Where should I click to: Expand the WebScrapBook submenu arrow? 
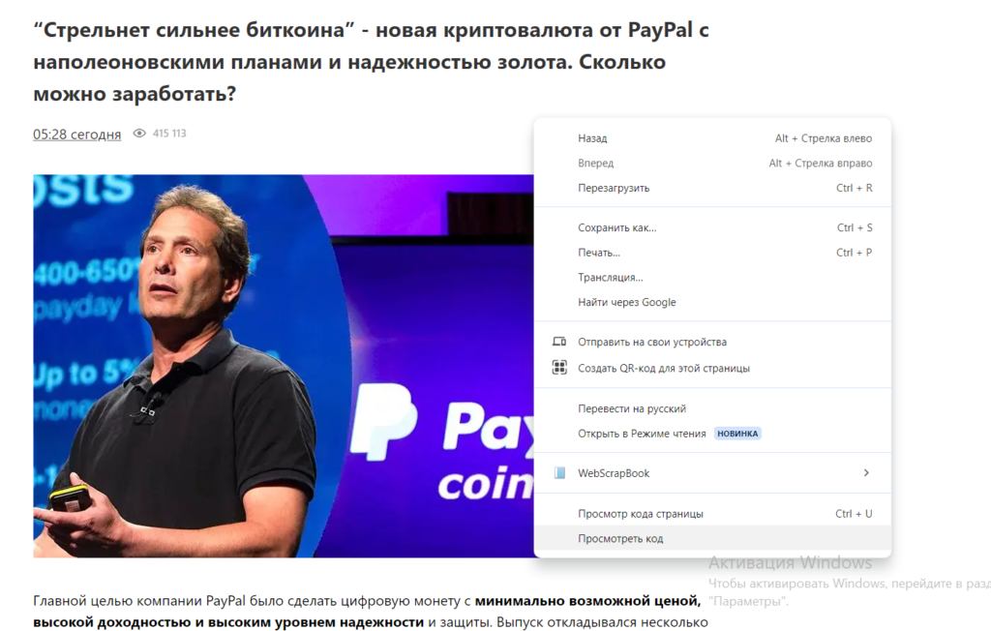[x=866, y=473]
